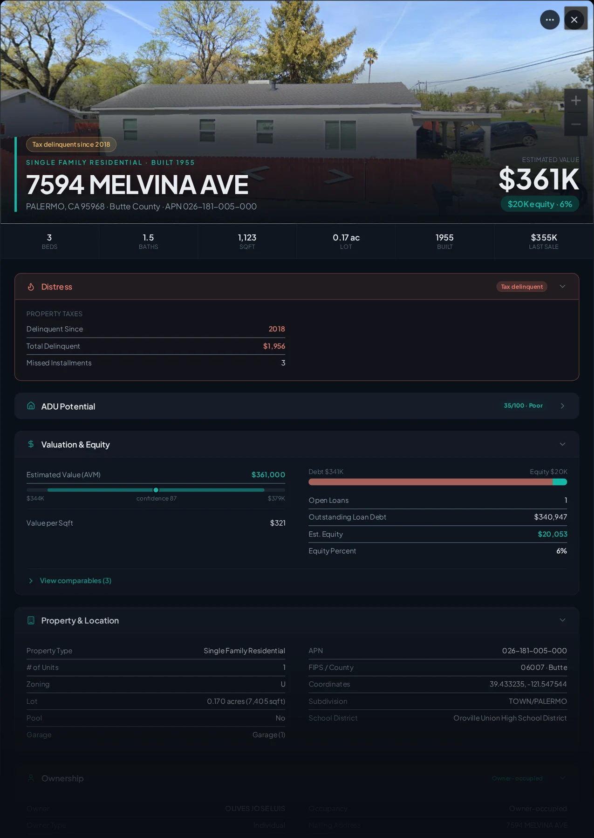
Task: Click the $20K equity · 6% pill
Action: 540,204
